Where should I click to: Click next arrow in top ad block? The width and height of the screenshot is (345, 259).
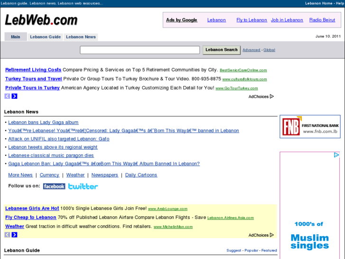14,96
